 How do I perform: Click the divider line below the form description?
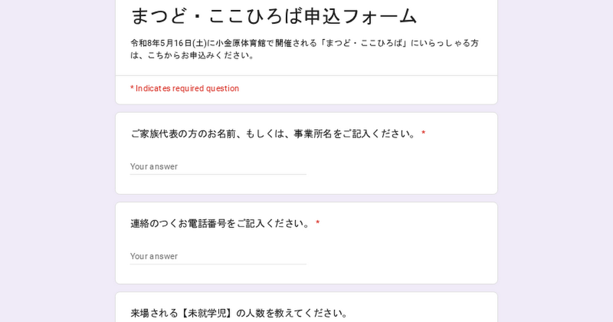[306, 76]
